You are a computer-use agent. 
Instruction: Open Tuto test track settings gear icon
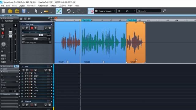coord(50,28)
